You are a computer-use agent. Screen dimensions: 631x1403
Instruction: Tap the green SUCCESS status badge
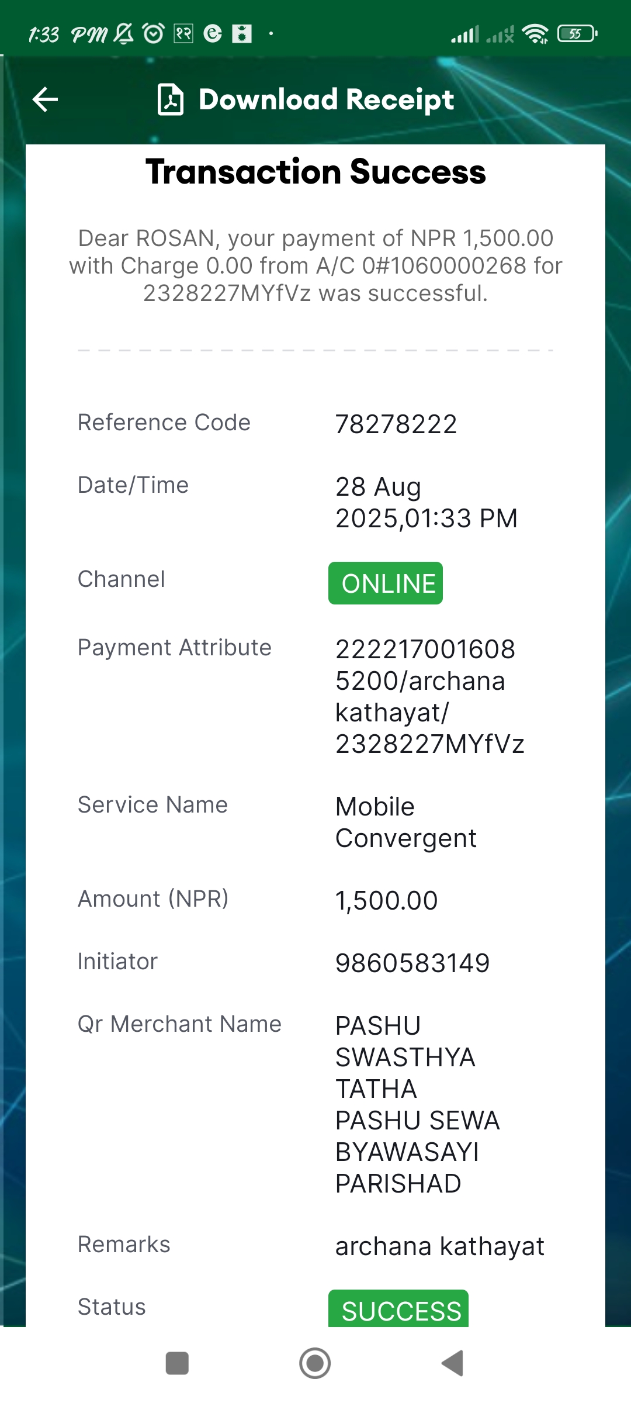tap(398, 1308)
